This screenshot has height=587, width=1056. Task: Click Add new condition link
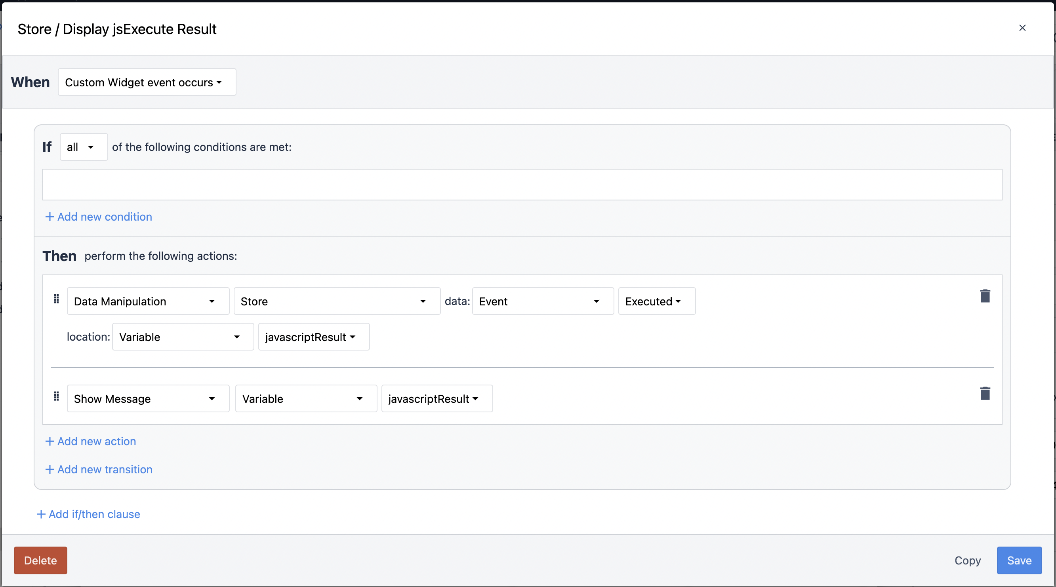click(x=98, y=216)
